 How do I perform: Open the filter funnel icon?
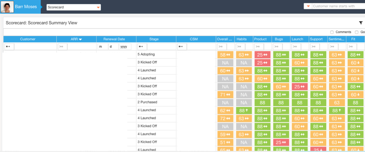[x=361, y=23]
